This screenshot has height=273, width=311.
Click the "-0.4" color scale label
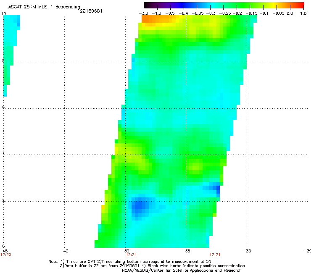(x=183, y=13)
